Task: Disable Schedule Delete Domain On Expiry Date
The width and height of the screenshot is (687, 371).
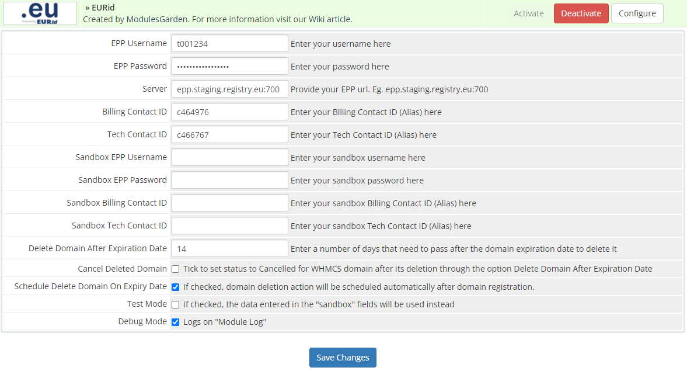Action: point(175,286)
